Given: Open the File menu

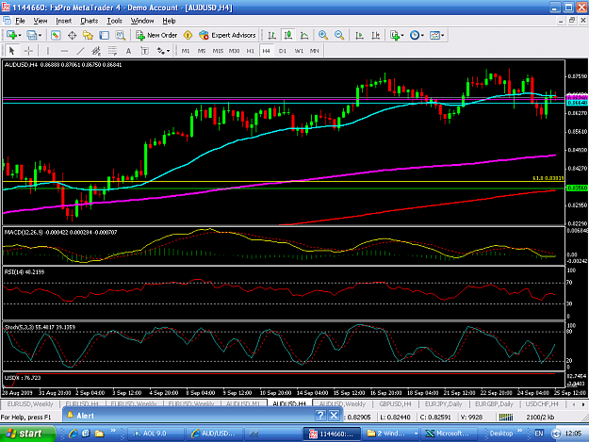Looking at the screenshot, I should (x=20, y=21).
